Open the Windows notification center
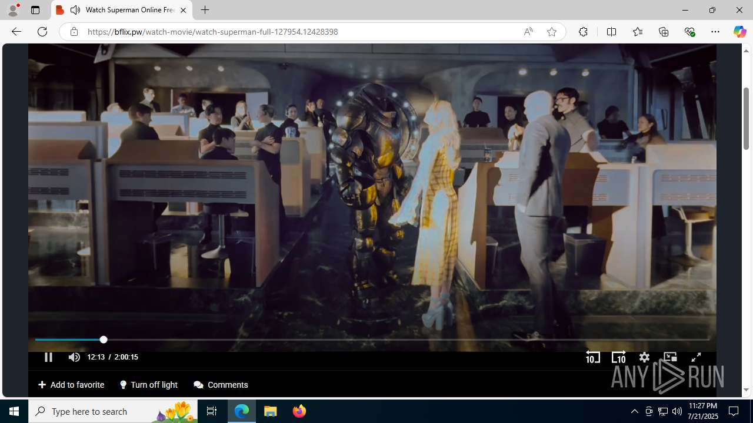Screen dimensions: 753x423 click(734, 411)
